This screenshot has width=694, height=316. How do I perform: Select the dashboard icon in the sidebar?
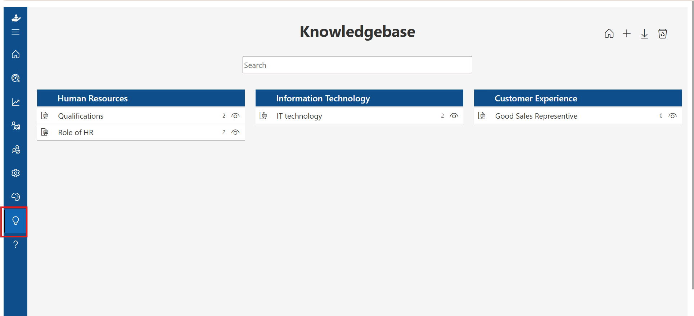click(15, 78)
